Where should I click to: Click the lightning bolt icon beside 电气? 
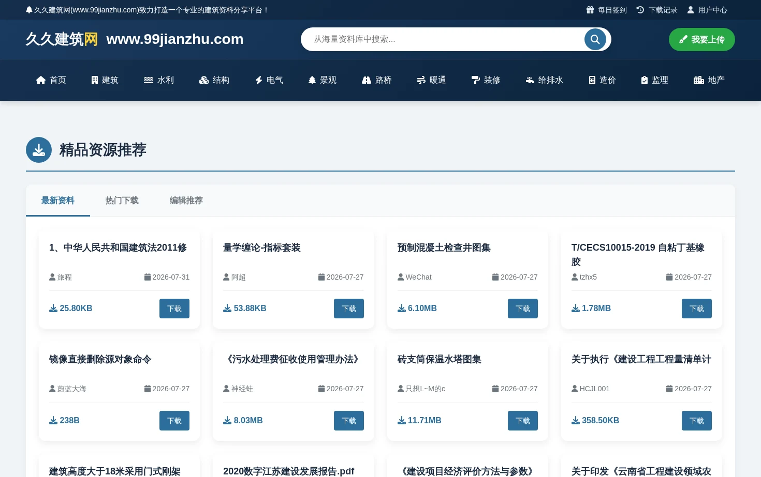(x=259, y=80)
